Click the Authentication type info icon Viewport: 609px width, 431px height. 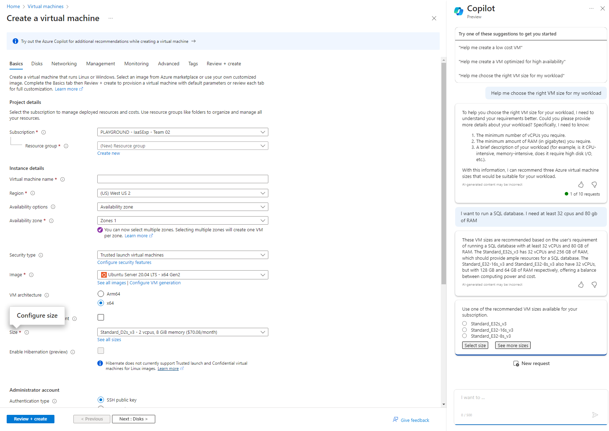(54, 401)
